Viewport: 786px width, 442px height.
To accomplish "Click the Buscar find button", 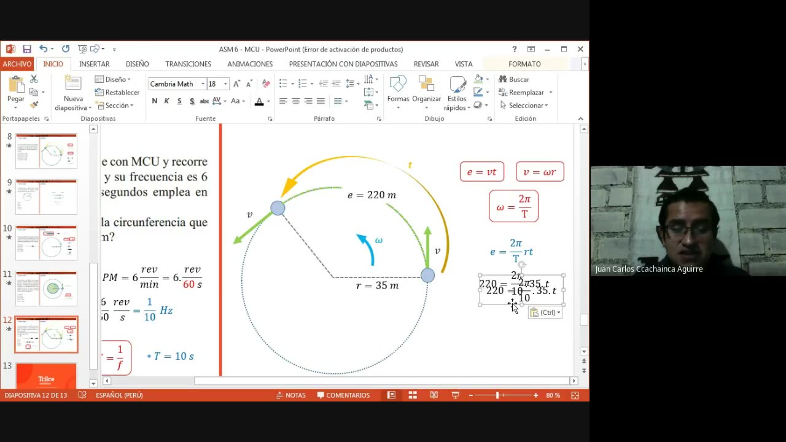I will click(514, 79).
